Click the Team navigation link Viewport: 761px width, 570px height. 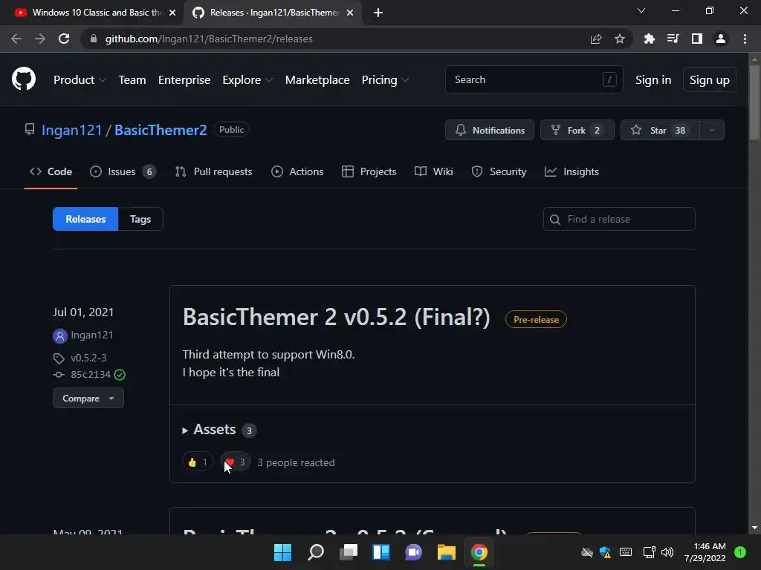tap(132, 80)
